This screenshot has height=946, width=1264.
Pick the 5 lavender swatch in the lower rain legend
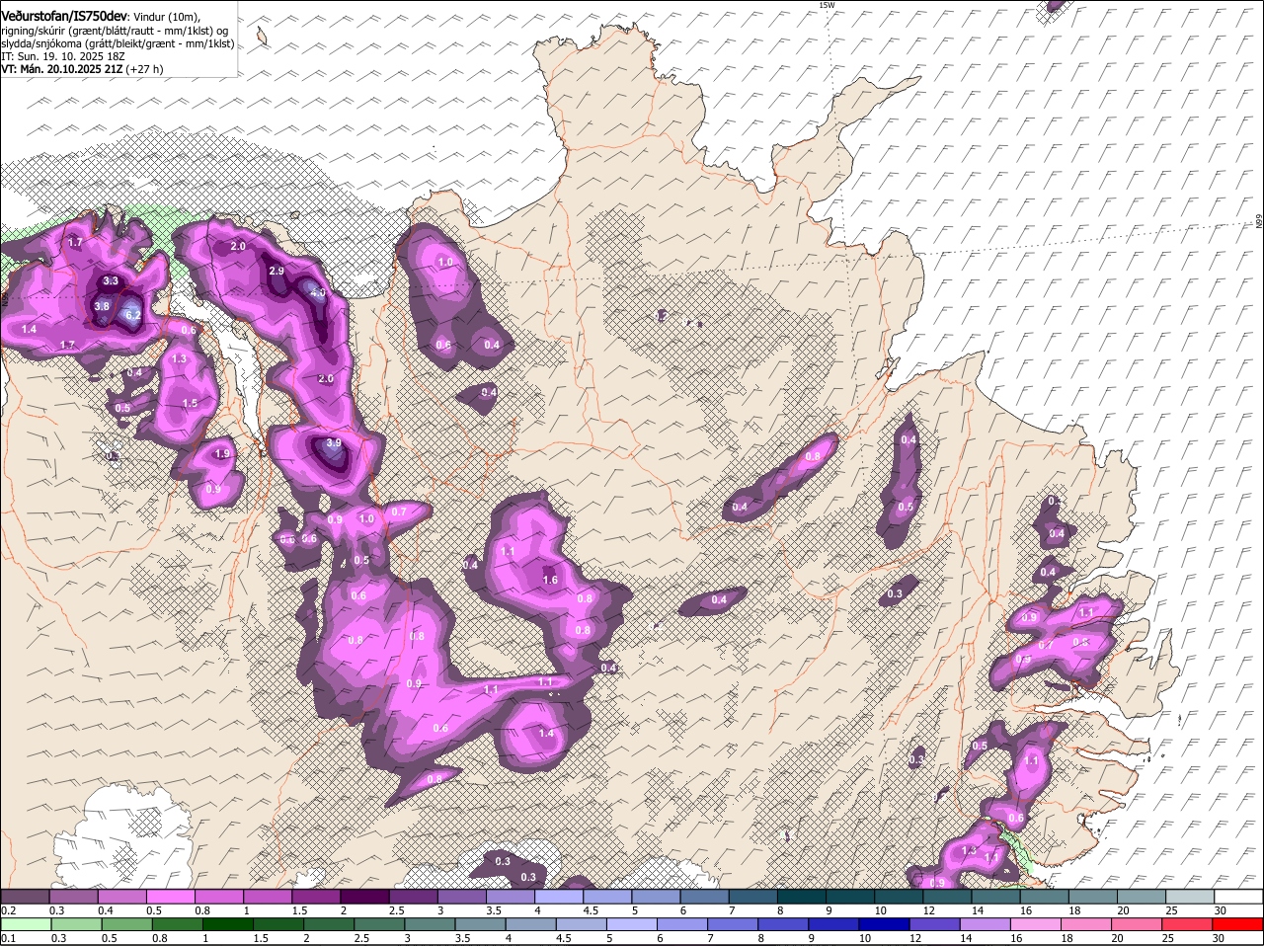pos(632,925)
